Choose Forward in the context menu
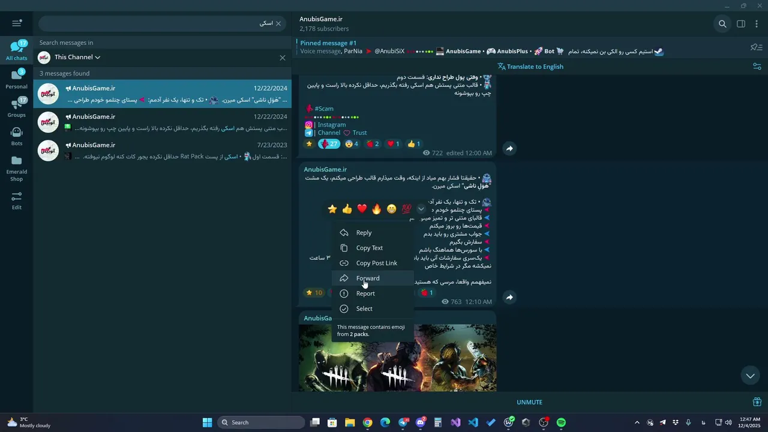The width and height of the screenshot is (768, 432). click(x=373, y=278)
